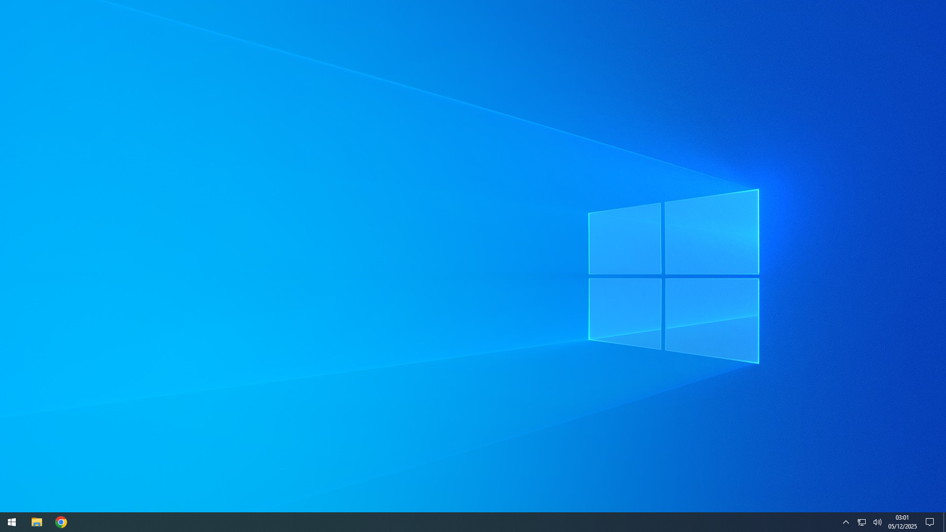This screenshot has width=946, height=532.
Task: Click the speaker volume tray icon
Action: (x=878, y=522)
